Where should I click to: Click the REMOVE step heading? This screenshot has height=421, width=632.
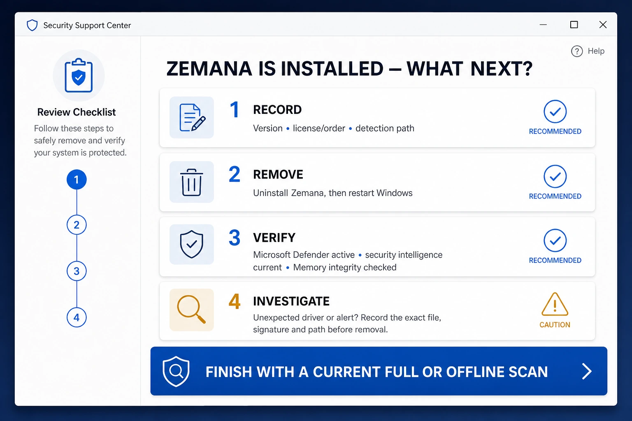click(278, 174)
